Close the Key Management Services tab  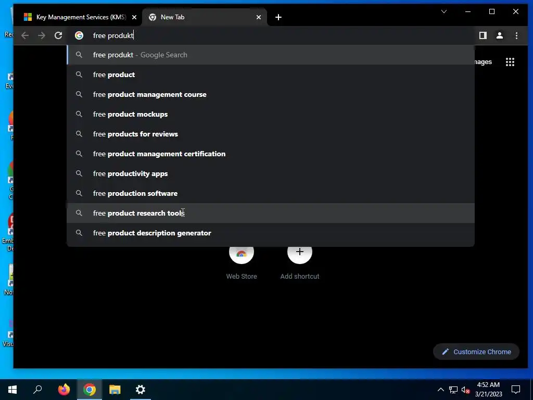pos(134,17)
